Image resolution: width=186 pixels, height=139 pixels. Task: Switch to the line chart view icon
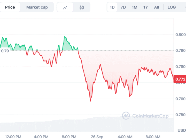tap(65, 7)
